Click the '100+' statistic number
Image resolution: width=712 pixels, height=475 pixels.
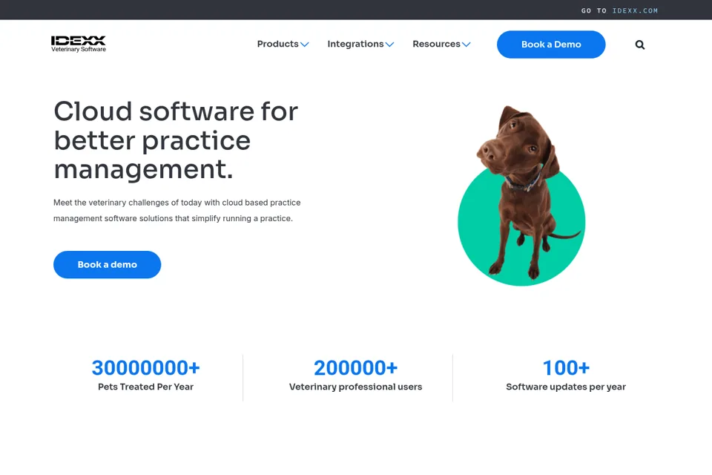[x=566, y=367]
